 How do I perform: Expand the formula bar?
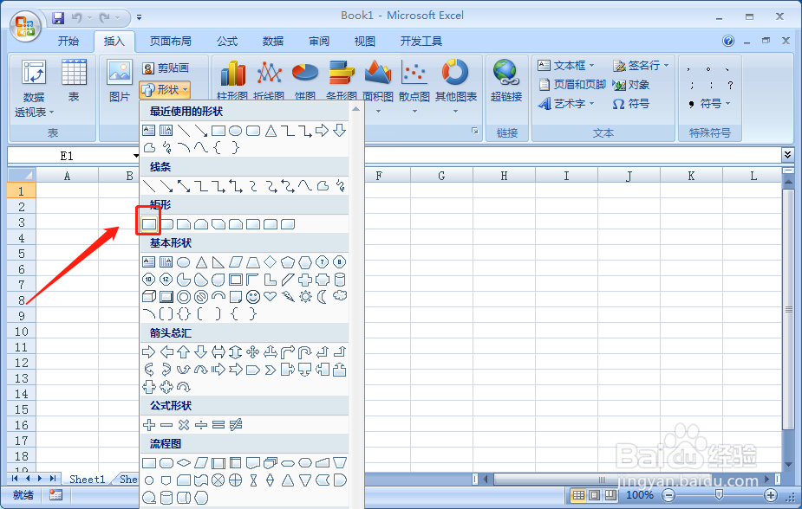point(787,155)
